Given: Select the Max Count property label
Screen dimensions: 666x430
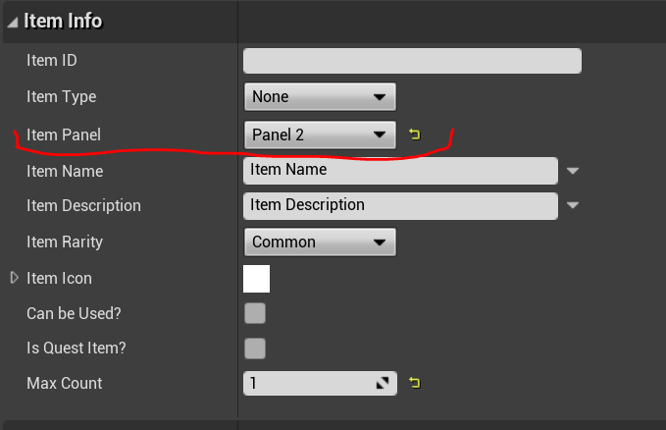Looking at the screenshot, I should [64, 384].
